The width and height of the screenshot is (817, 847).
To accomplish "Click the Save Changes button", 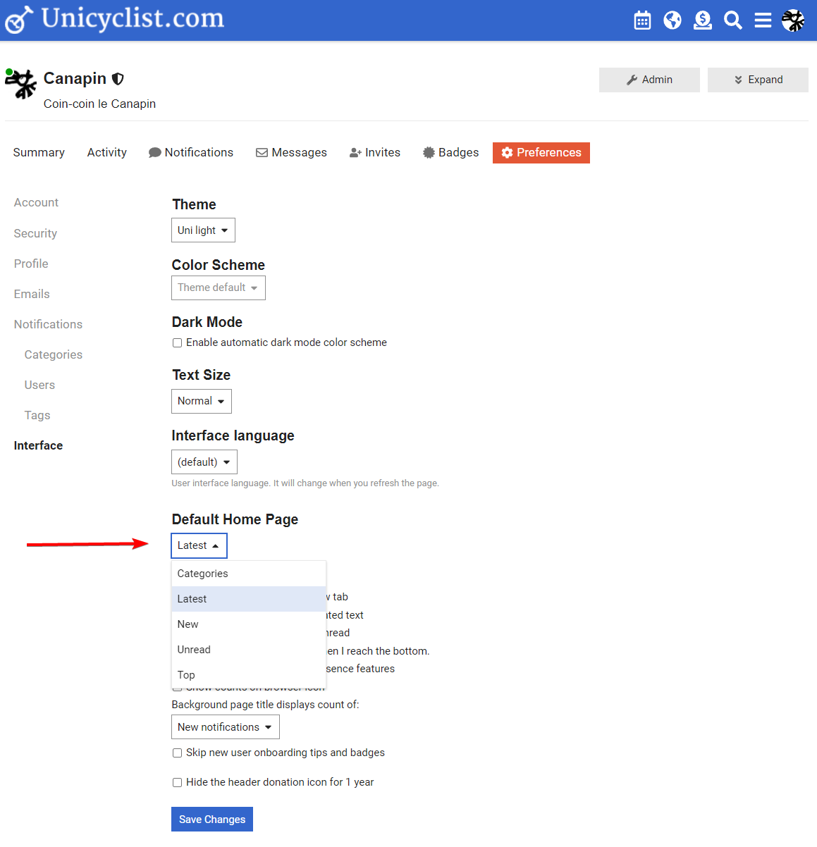I will [x=212, y=820].
